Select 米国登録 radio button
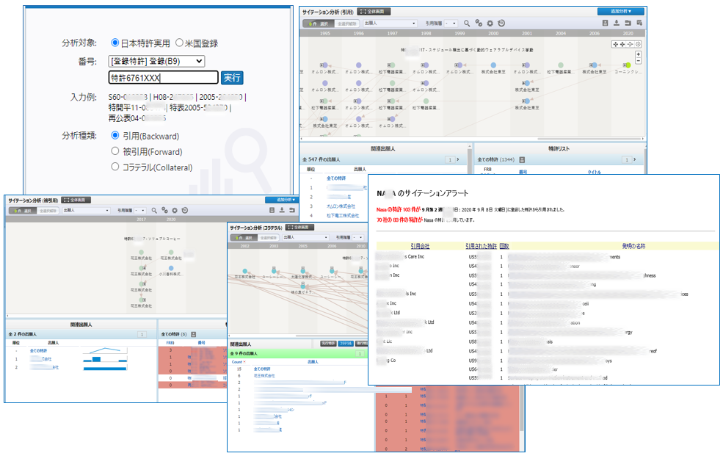The width and height of the screenshot is (723, 456). pyautogui.click(x=180, y=43)
